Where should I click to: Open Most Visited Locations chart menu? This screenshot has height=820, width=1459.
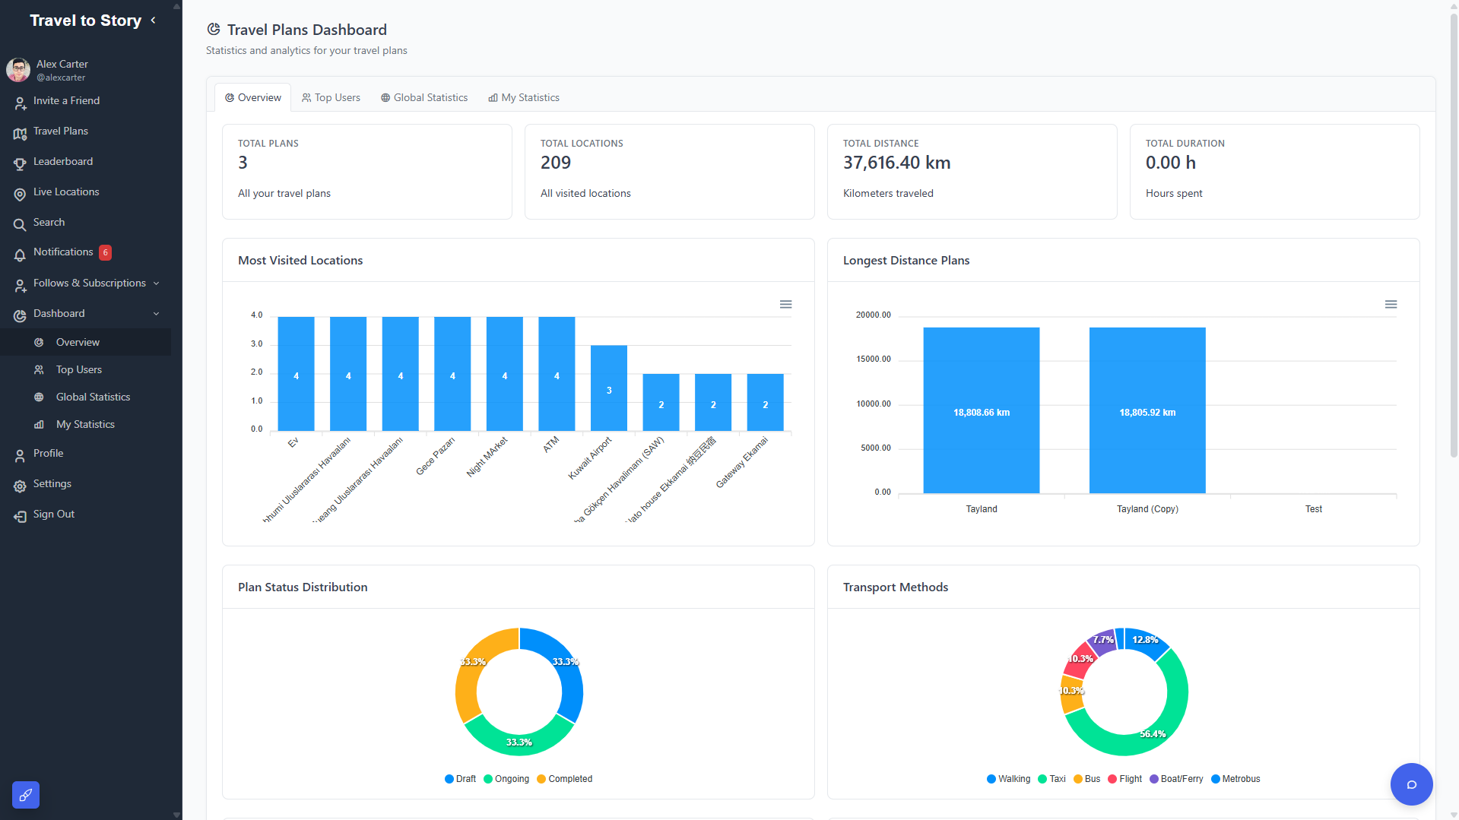pyautogui.click(x=785, y=304)
